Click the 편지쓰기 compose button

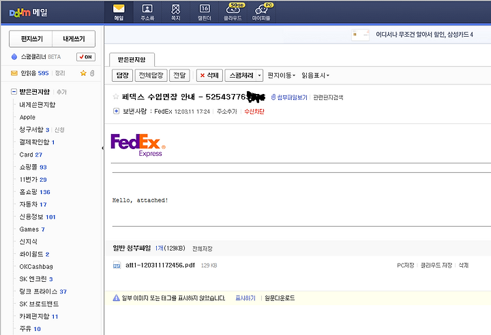pyautogui.click(x=31, y=39)
